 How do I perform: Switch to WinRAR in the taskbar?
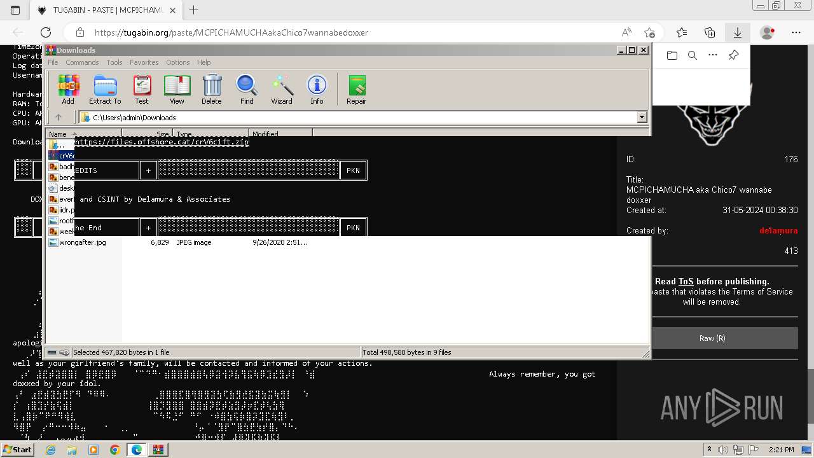tap(158, 450)
